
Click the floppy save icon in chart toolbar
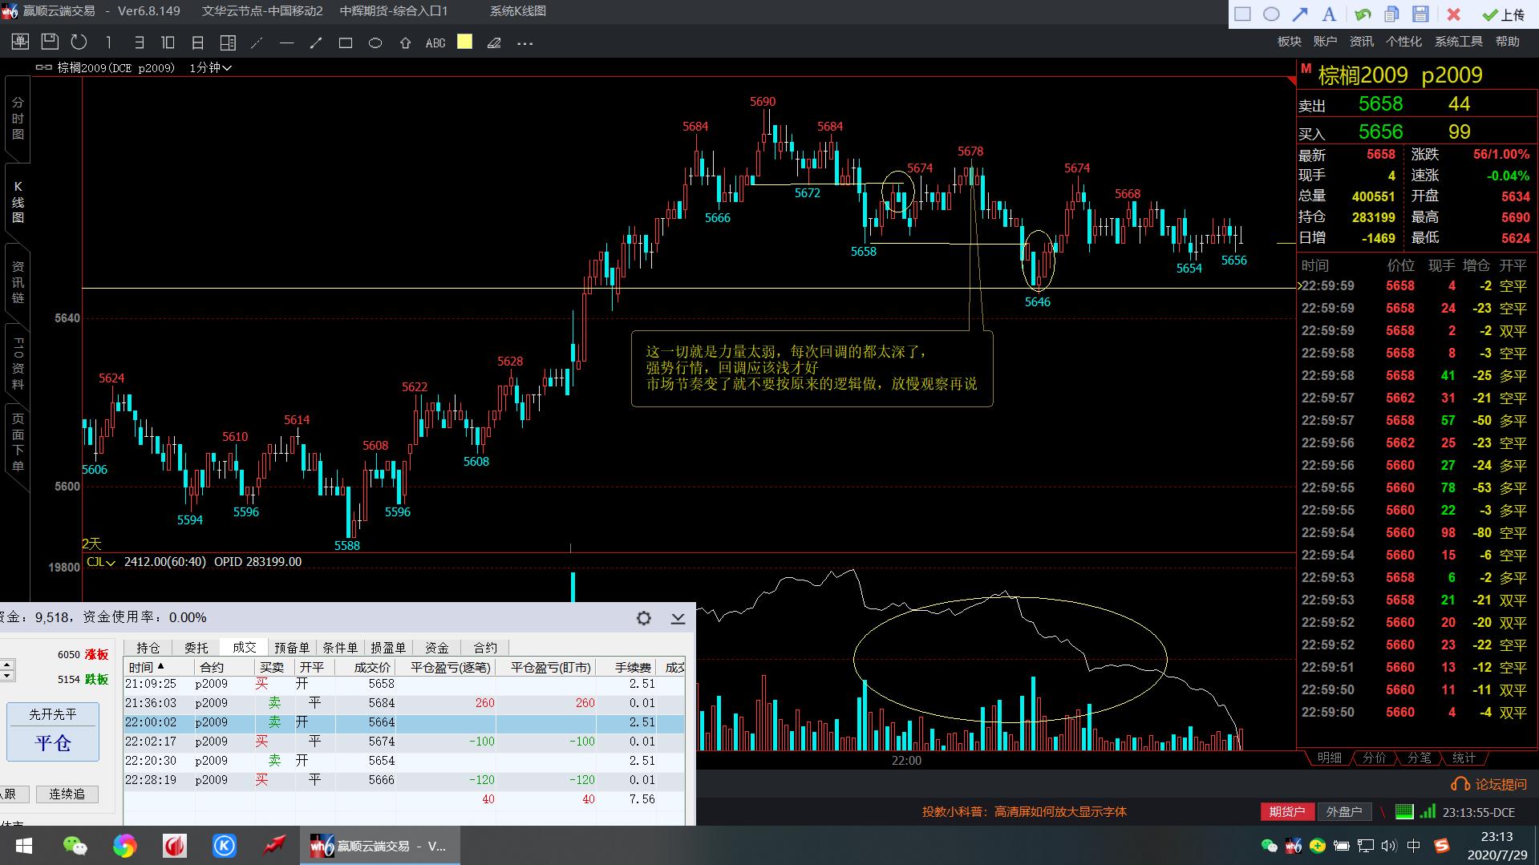pos(50,42)
